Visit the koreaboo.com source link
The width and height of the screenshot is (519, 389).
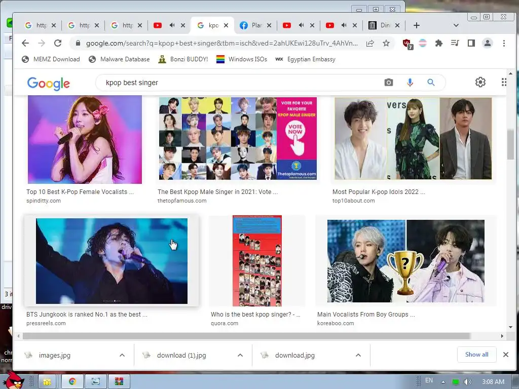336,323
